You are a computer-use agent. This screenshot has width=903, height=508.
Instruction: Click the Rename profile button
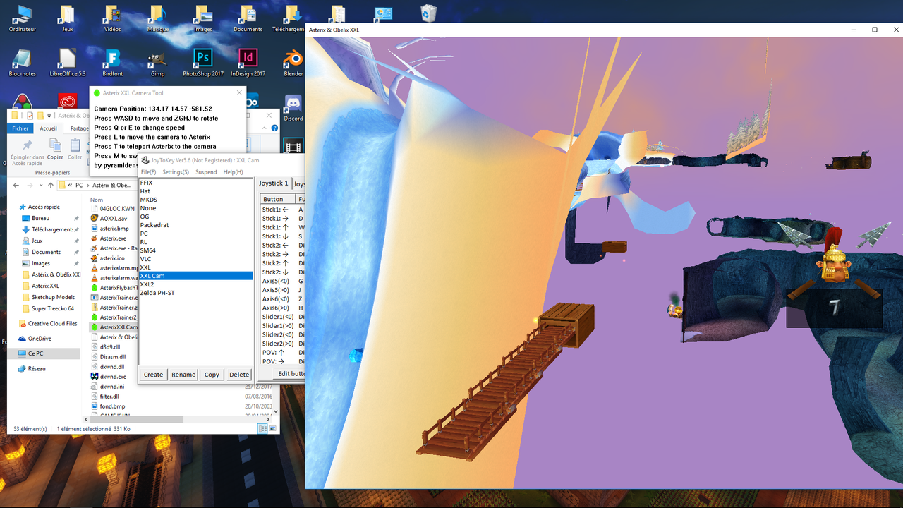(x=183, y=375)
